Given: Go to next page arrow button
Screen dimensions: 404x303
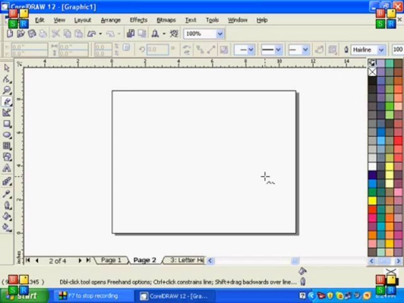Looking at the screenshot, I should click(x=80, y=260).
